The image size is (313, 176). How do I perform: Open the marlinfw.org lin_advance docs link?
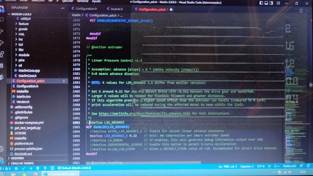[x=144, y=113]
